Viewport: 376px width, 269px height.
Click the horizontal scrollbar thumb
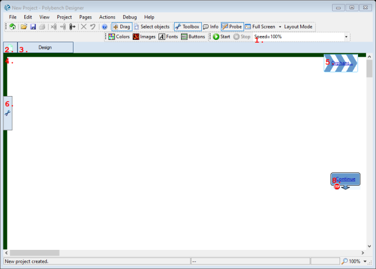click(x=35, y=253)
